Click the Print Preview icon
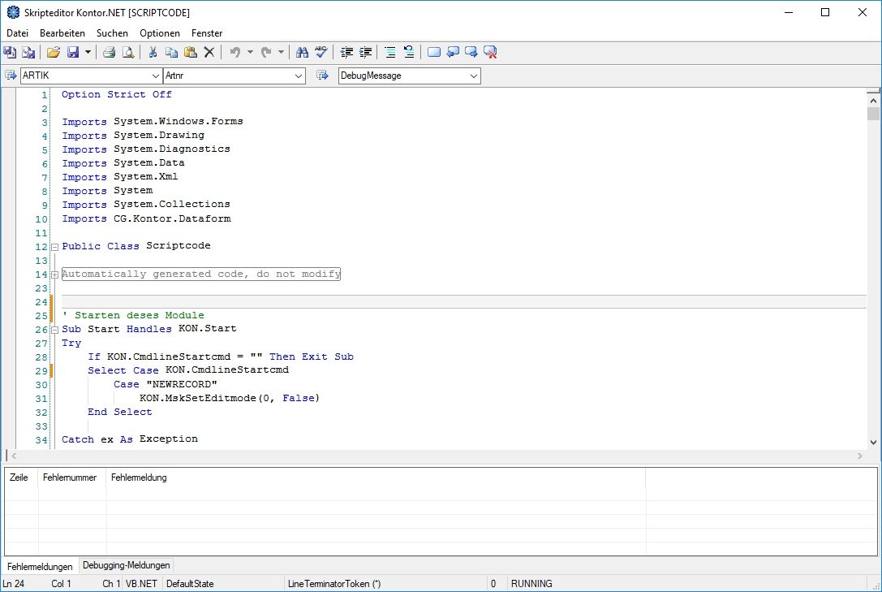Viewport: 882px width, 592px height. tap(128, 53)
